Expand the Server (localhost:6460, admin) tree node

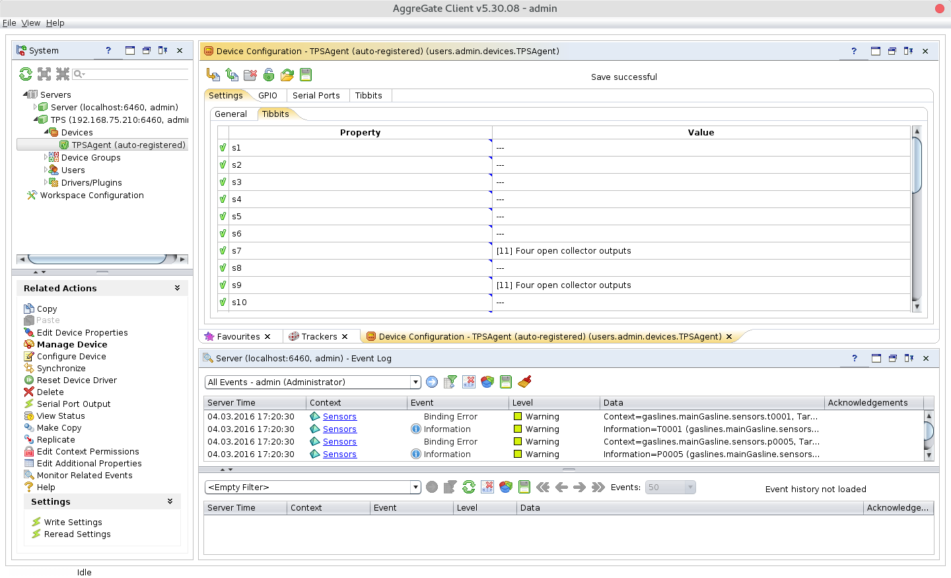(35, 107)
